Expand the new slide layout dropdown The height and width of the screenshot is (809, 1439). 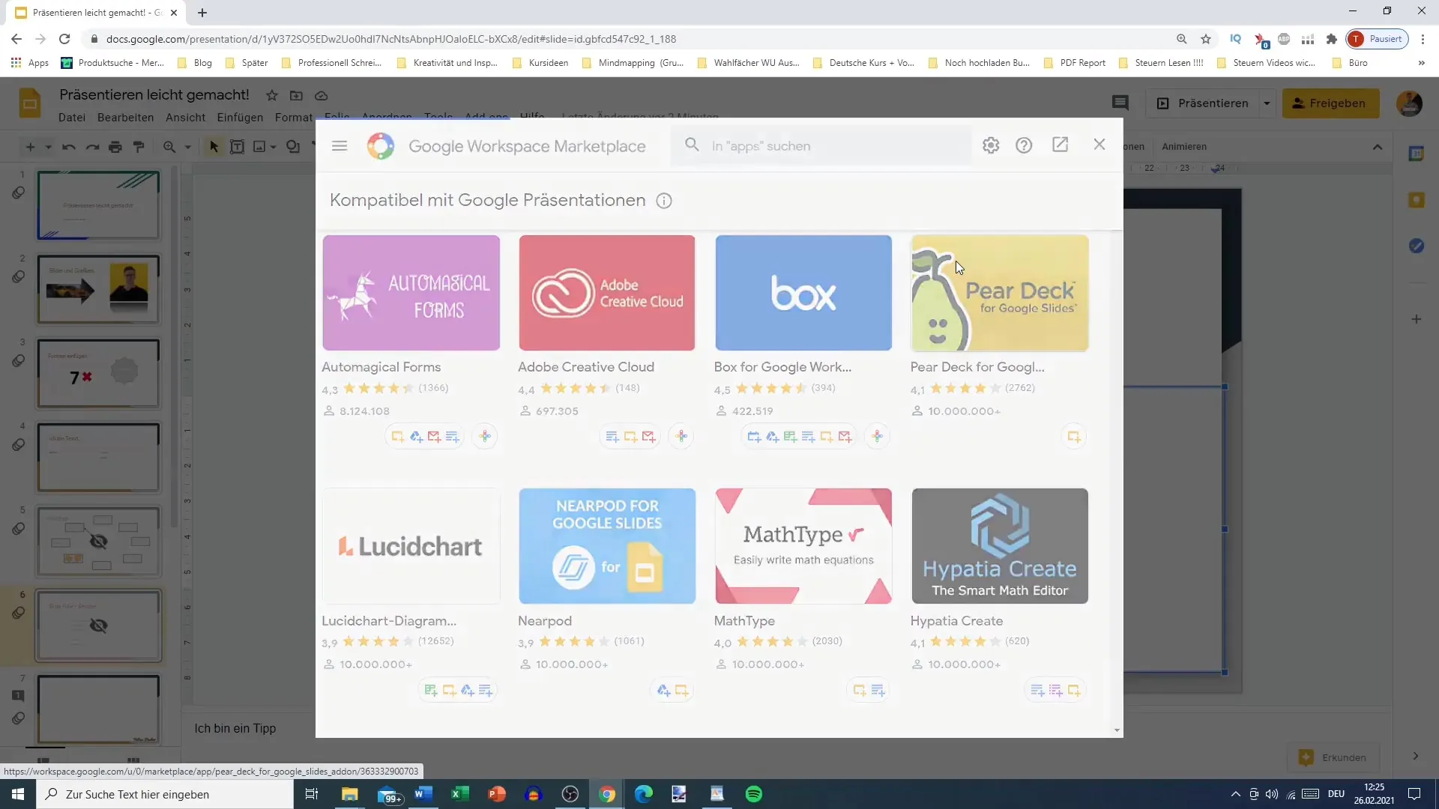point(48,147)
